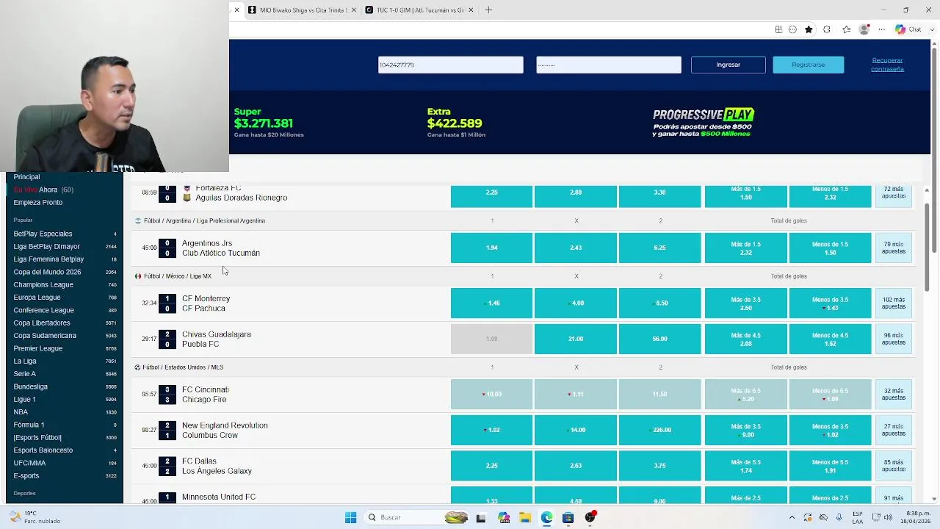Viewport: 940px width, 529px height.
Task: Add this page to favorites (star)
Action: [x=809, y=29]
